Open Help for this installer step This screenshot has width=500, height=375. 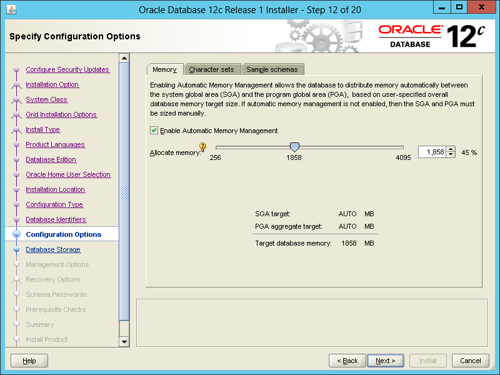[x=29, y=361]
